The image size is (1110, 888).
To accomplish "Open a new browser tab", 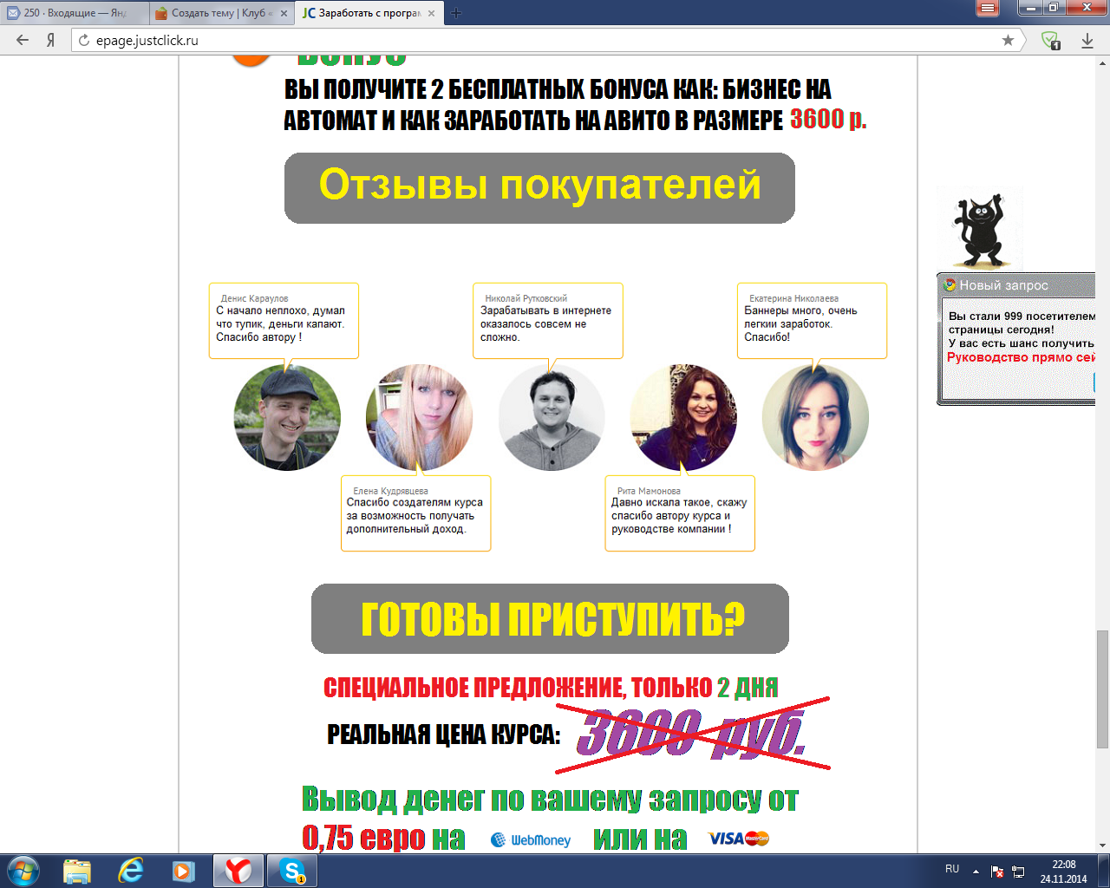I will pos(456,13).
